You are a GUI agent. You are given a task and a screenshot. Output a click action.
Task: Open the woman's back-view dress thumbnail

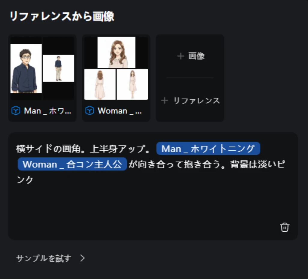click(x=100, y=84)
